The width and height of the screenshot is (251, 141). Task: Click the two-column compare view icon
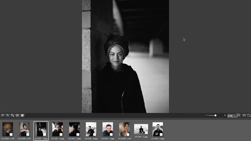click(x=244, y=115)
